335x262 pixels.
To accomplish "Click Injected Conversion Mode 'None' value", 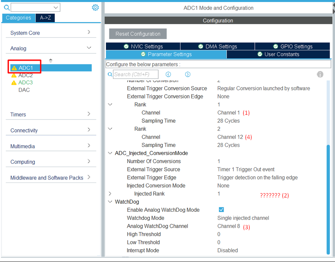I will click(x=223, y=186).
